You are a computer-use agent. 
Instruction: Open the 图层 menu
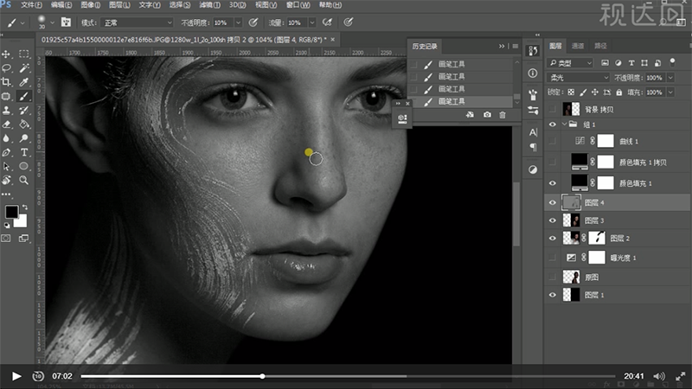119,5
